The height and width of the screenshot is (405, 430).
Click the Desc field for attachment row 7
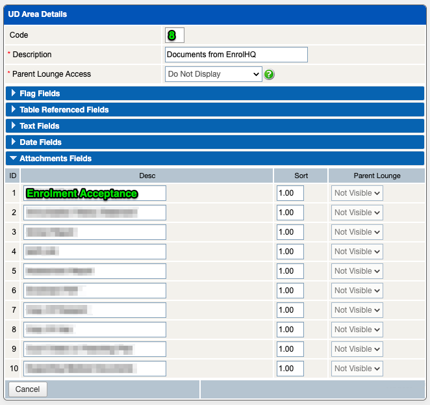[94, 310]
